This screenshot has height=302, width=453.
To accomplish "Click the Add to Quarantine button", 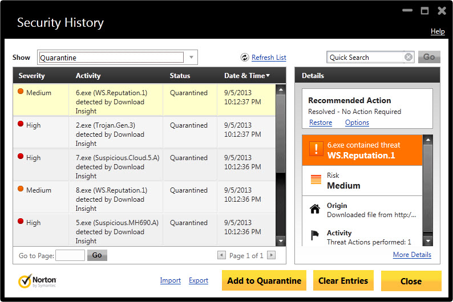I will click(x=264, y=281).
